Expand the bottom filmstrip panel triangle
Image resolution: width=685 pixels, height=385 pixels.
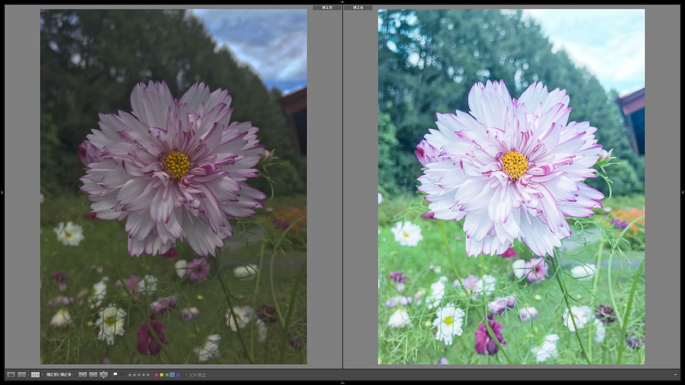[342, 383]
